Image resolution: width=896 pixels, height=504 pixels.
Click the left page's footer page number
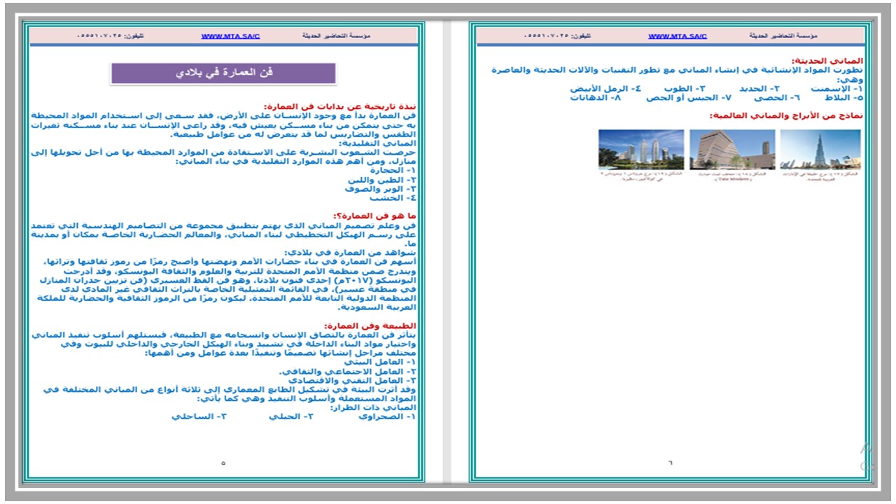point(223,463)
